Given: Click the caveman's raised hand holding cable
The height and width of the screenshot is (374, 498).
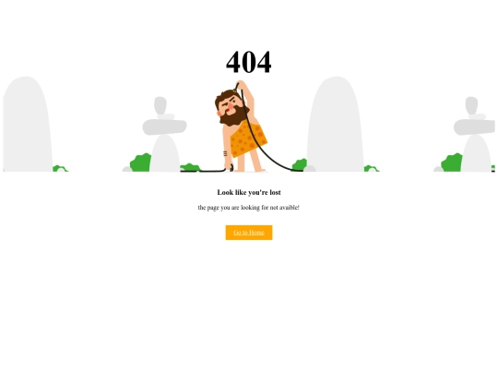Looking at the screenshot, I should click(x=241, y=84).
